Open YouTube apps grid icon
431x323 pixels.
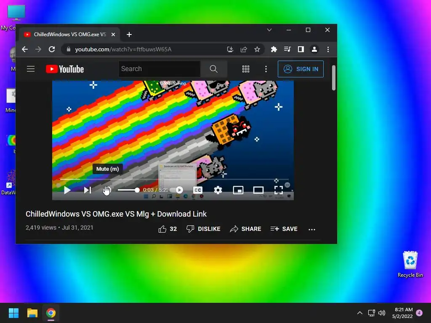[x=246, y=69]
